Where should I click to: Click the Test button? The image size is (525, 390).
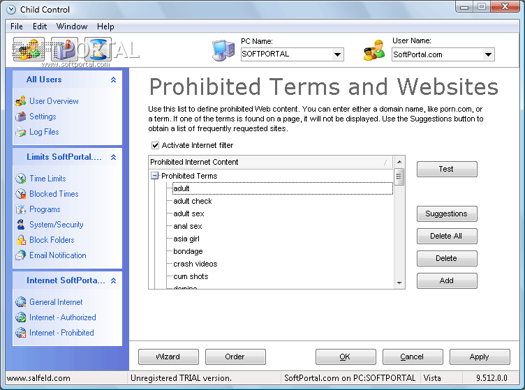[x=447, y=169]
